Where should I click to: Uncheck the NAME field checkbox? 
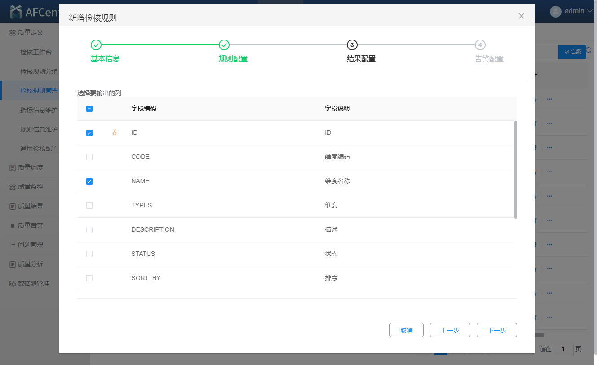[89, 181]
